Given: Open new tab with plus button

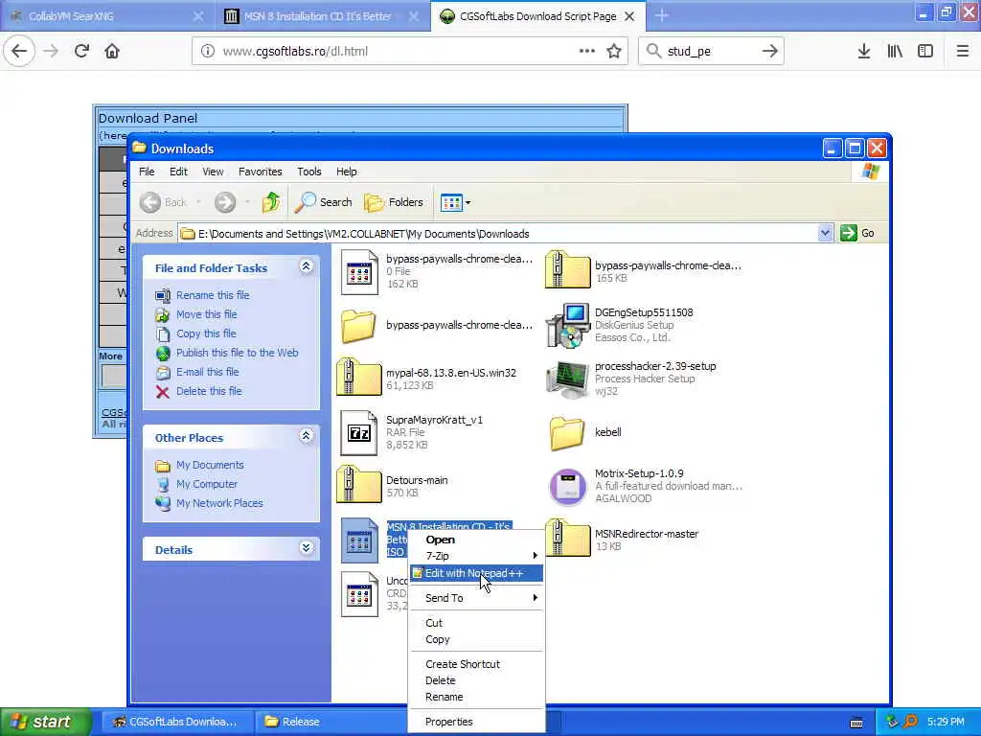Looking at the screenshot, I should [x=662, y=15].
